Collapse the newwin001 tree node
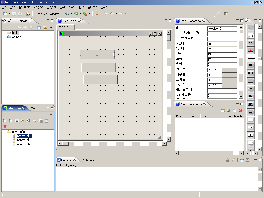 point(4,132)
